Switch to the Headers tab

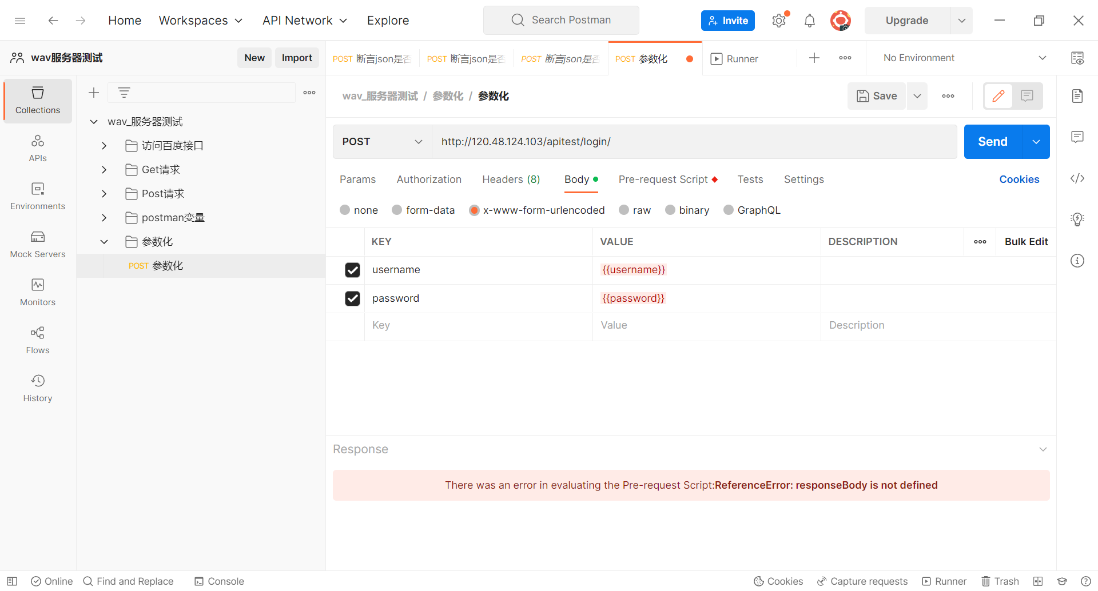511,179
